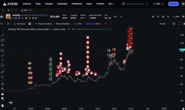Toggle the MarketCap/Price switch
Screen dimensions: 185x110
(93, 24)
